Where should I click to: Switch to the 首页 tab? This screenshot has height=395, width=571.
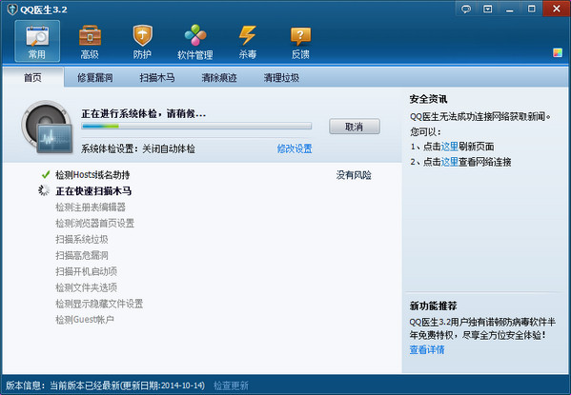[x=33, y=77]
